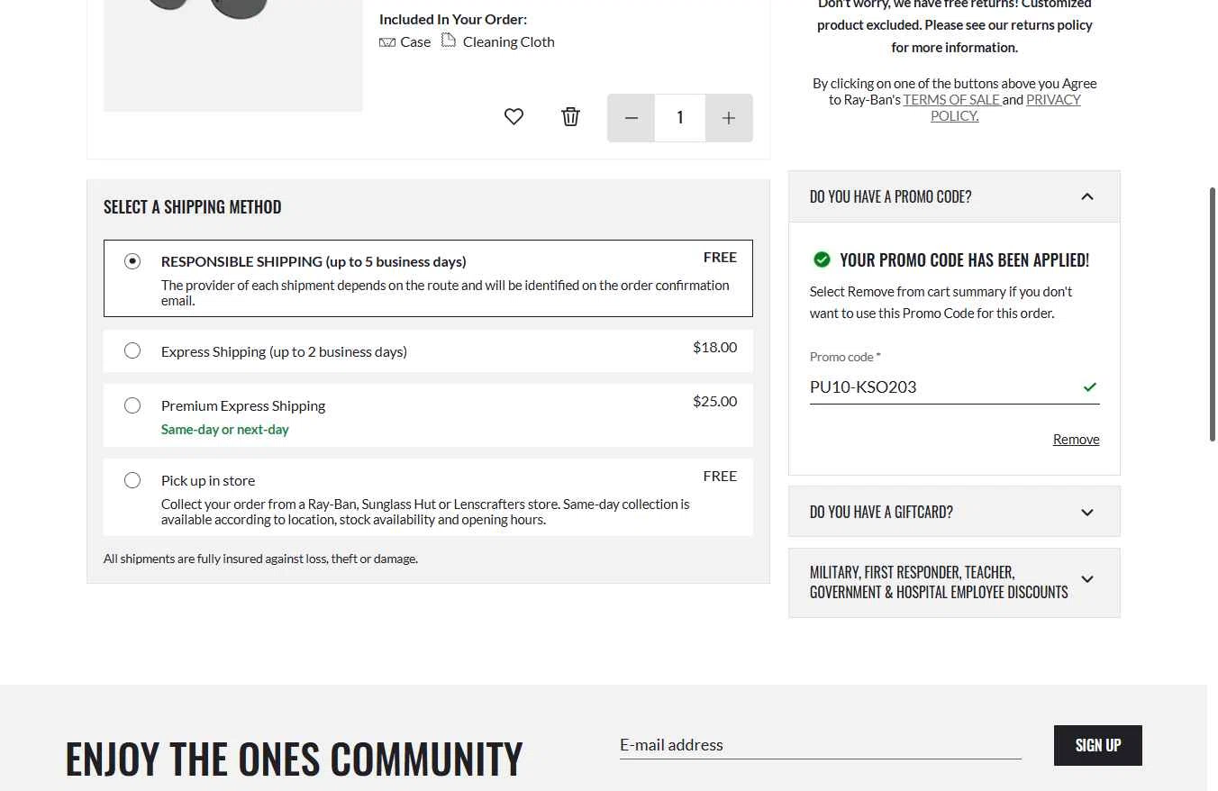Image resolution: width=1218 pixels, height=791 pixels.
Task: Click the Enjoy The Ones Community heading
Action: 294,759
